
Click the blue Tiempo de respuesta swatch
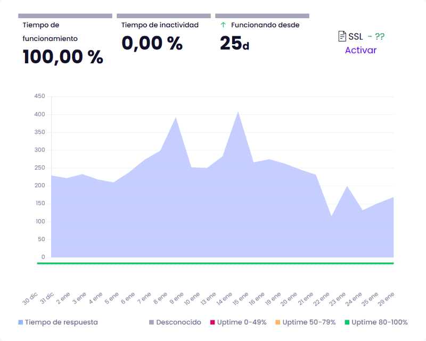click(x=21, y=322)
